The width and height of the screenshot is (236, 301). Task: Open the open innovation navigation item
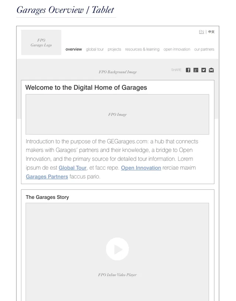(177, 49)
